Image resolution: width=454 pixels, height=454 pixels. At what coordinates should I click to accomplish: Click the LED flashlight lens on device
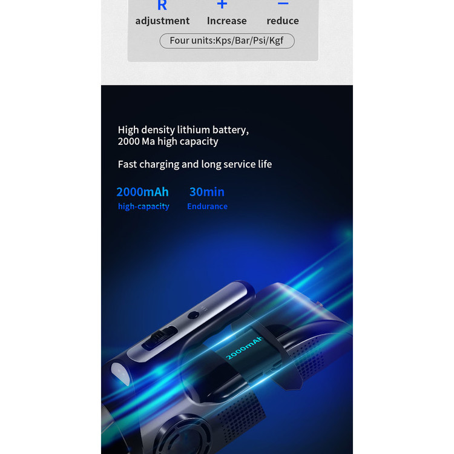click(120, 373)
